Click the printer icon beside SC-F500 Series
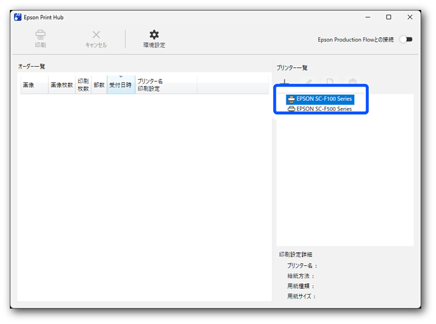 click(x=291, y=109)
